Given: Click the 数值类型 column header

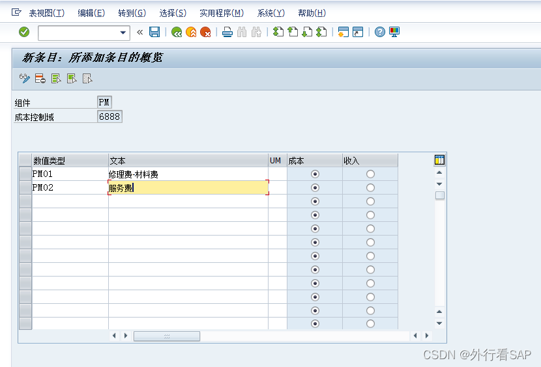Looking at the screenshot, I should pos(70,161).
